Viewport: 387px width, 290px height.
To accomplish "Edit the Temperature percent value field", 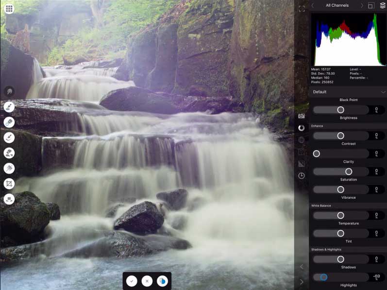I will click(x=377, y=216).
